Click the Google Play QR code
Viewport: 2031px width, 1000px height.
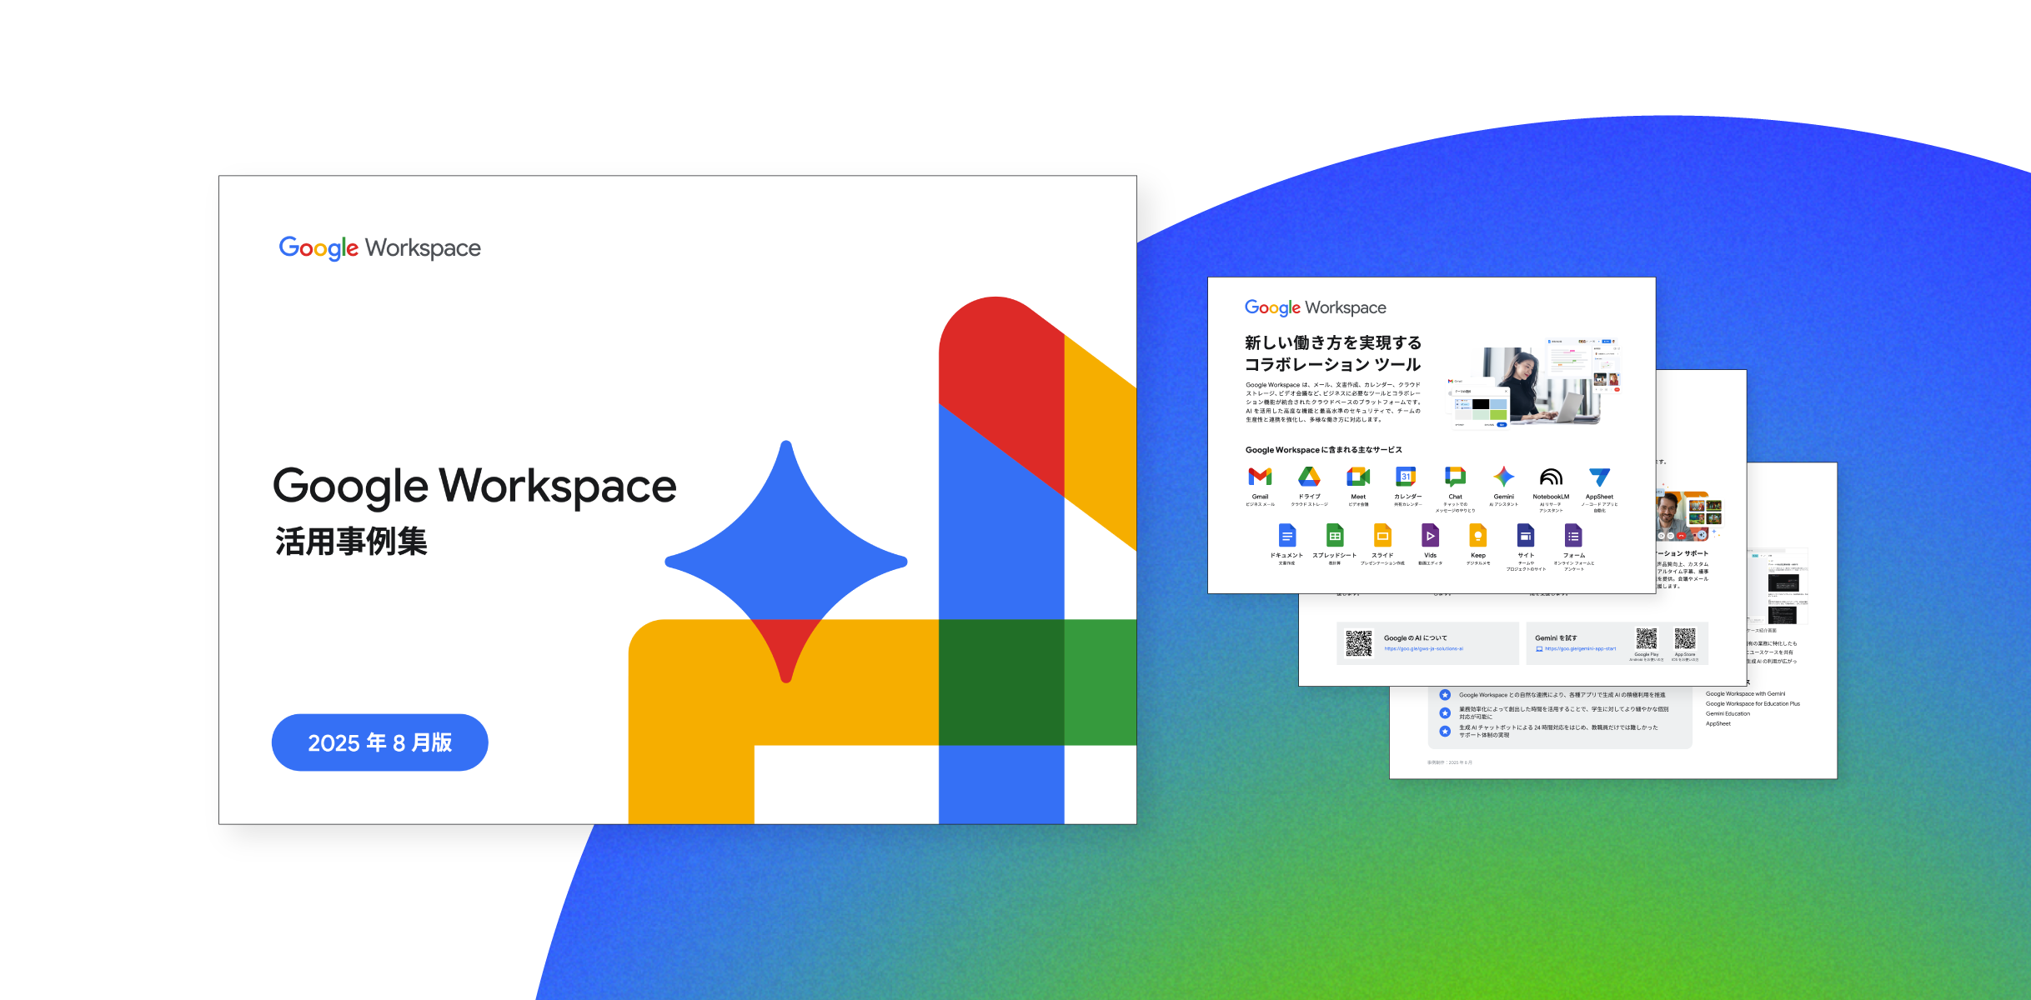(x=1647, y=639)
